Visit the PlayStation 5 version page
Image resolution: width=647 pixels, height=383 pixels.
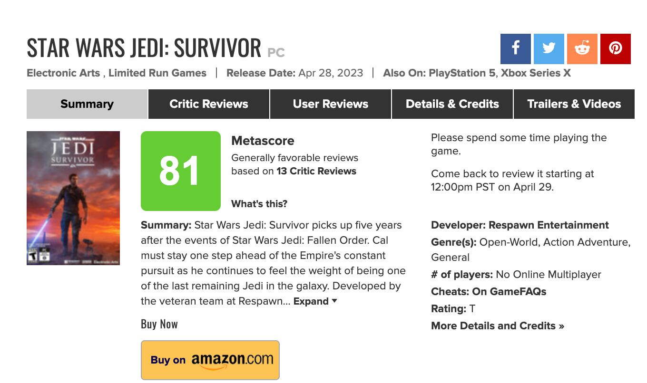[x=462, y=73]
